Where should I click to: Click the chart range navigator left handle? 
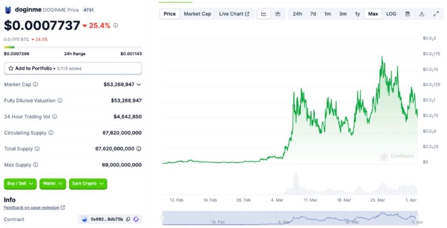pos(163,218)
